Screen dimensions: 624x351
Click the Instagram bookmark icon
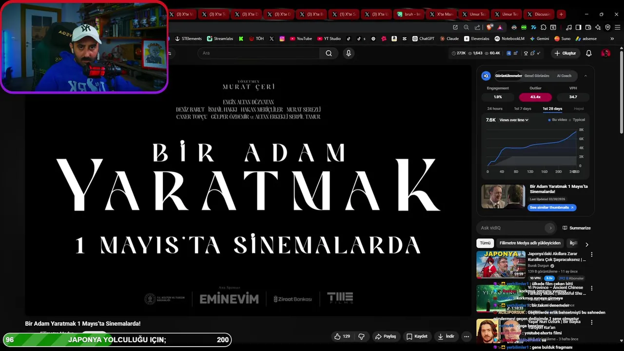coord(282,39)
